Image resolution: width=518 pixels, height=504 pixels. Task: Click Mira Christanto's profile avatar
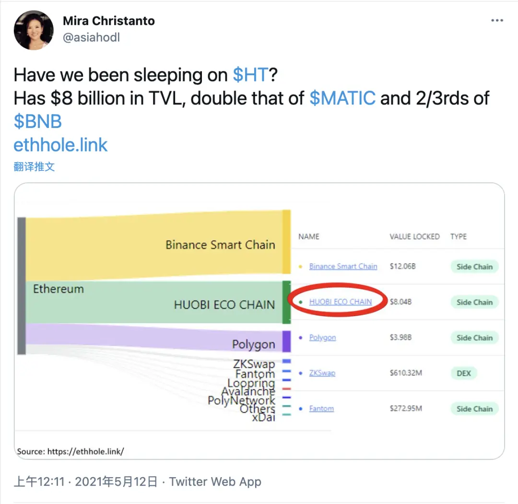coord(34,30)
